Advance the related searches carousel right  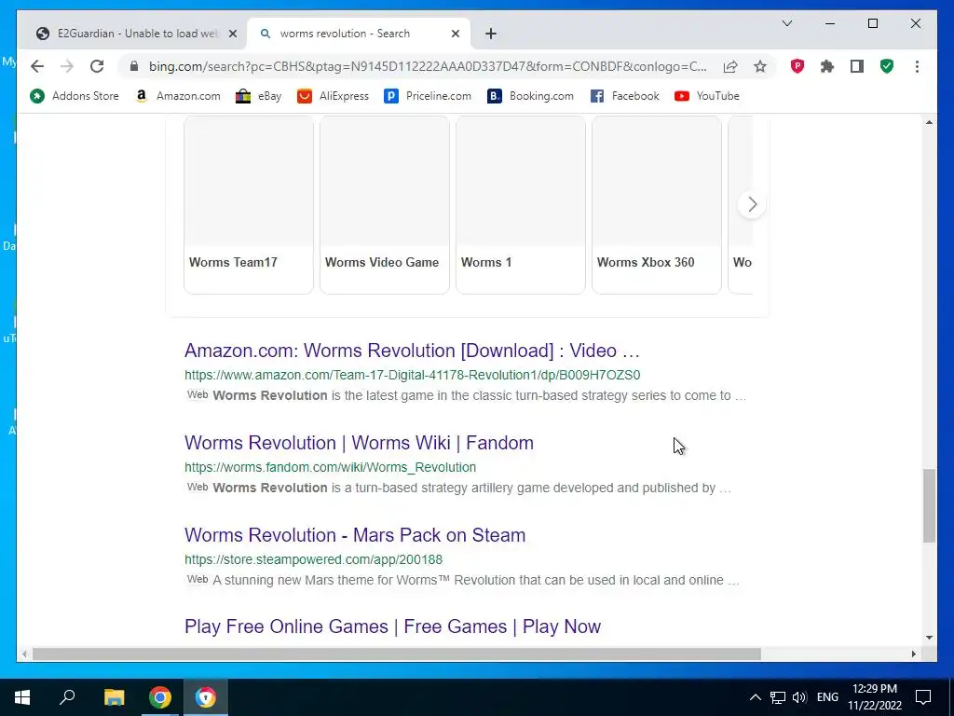[752, 204]
